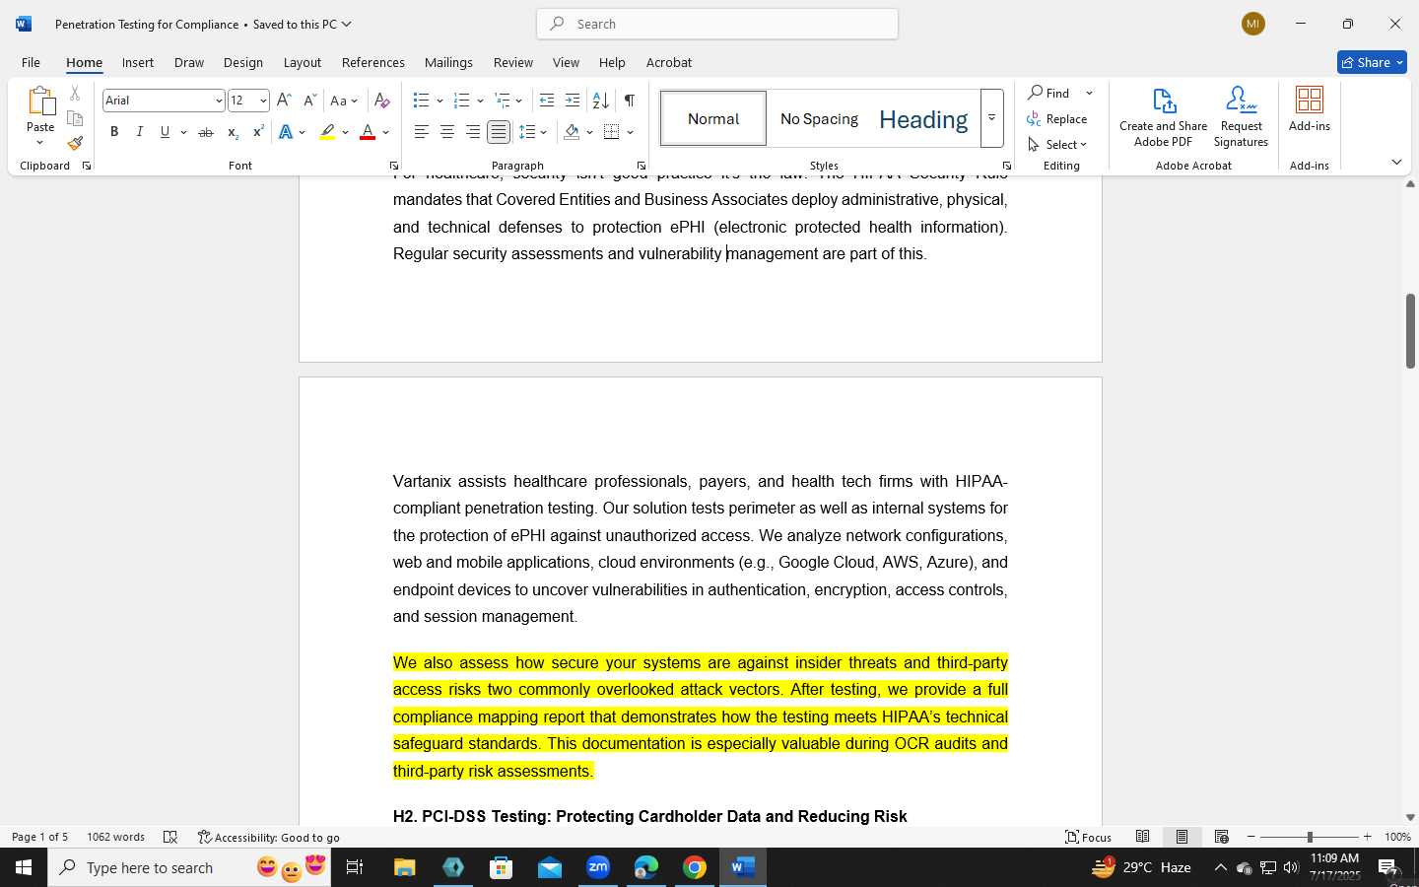Open the Review tab

[x=513, y=62]
